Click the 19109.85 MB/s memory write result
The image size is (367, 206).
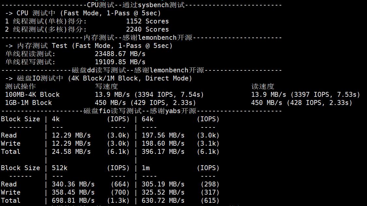120,62
